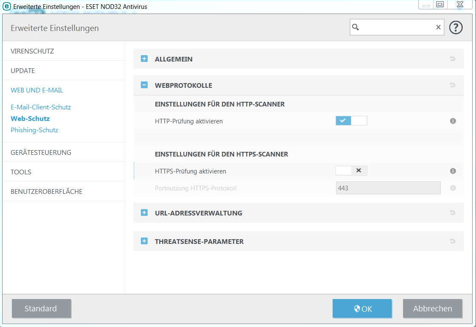The height and width of the screenshot is (327, 476).
Task: Reset Webprotokolle section with revert arrow
Action: (452, 85)
